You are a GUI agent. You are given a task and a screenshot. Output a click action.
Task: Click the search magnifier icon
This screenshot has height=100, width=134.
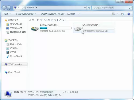click(x=130, y=8)
